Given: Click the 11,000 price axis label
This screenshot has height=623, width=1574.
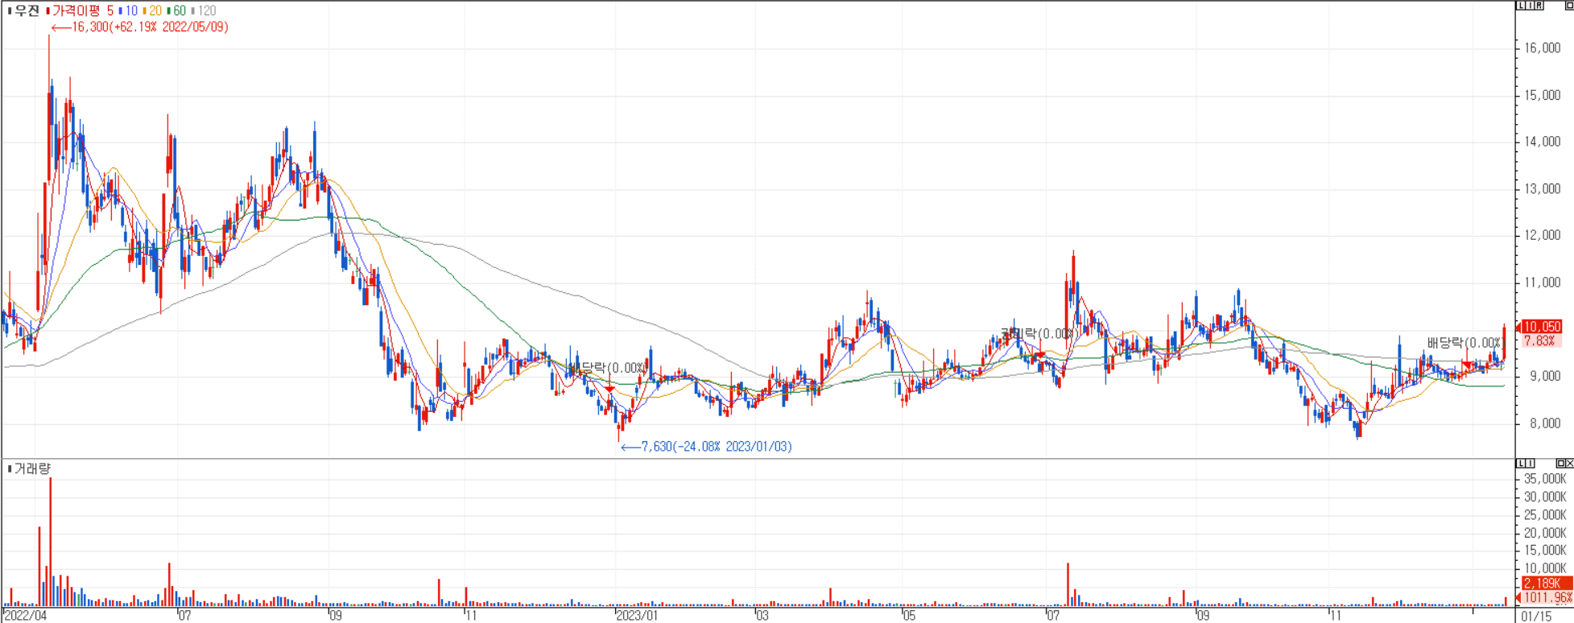Looking at the screenshot, I should click(x=1543, y=283).
